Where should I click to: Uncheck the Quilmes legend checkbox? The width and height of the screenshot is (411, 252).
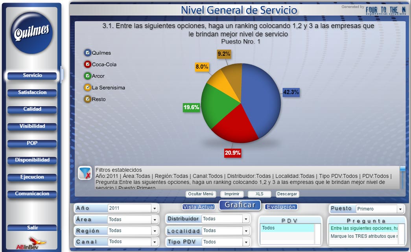coord(88,53)
